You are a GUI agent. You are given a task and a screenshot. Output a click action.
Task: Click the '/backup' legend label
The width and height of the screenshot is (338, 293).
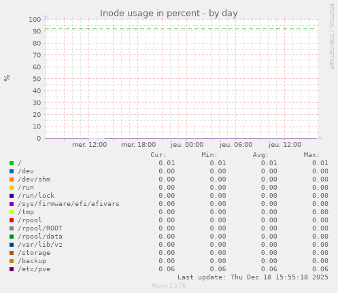[x=32, y=261]
